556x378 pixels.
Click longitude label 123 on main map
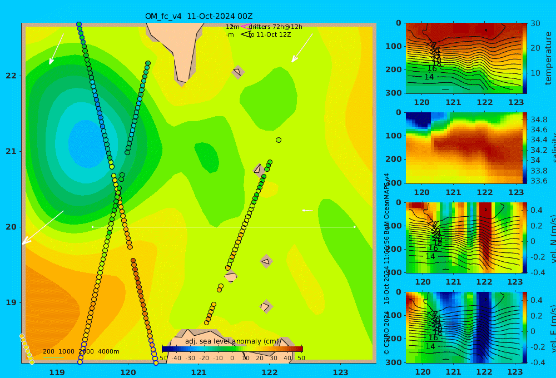(x=341, y=372)
